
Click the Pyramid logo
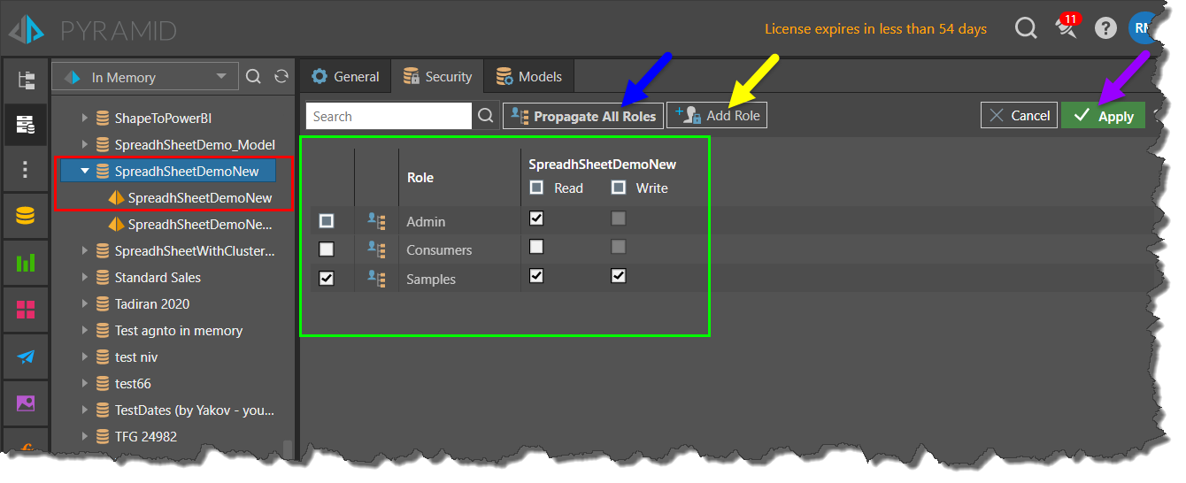[x=26, y=30]
